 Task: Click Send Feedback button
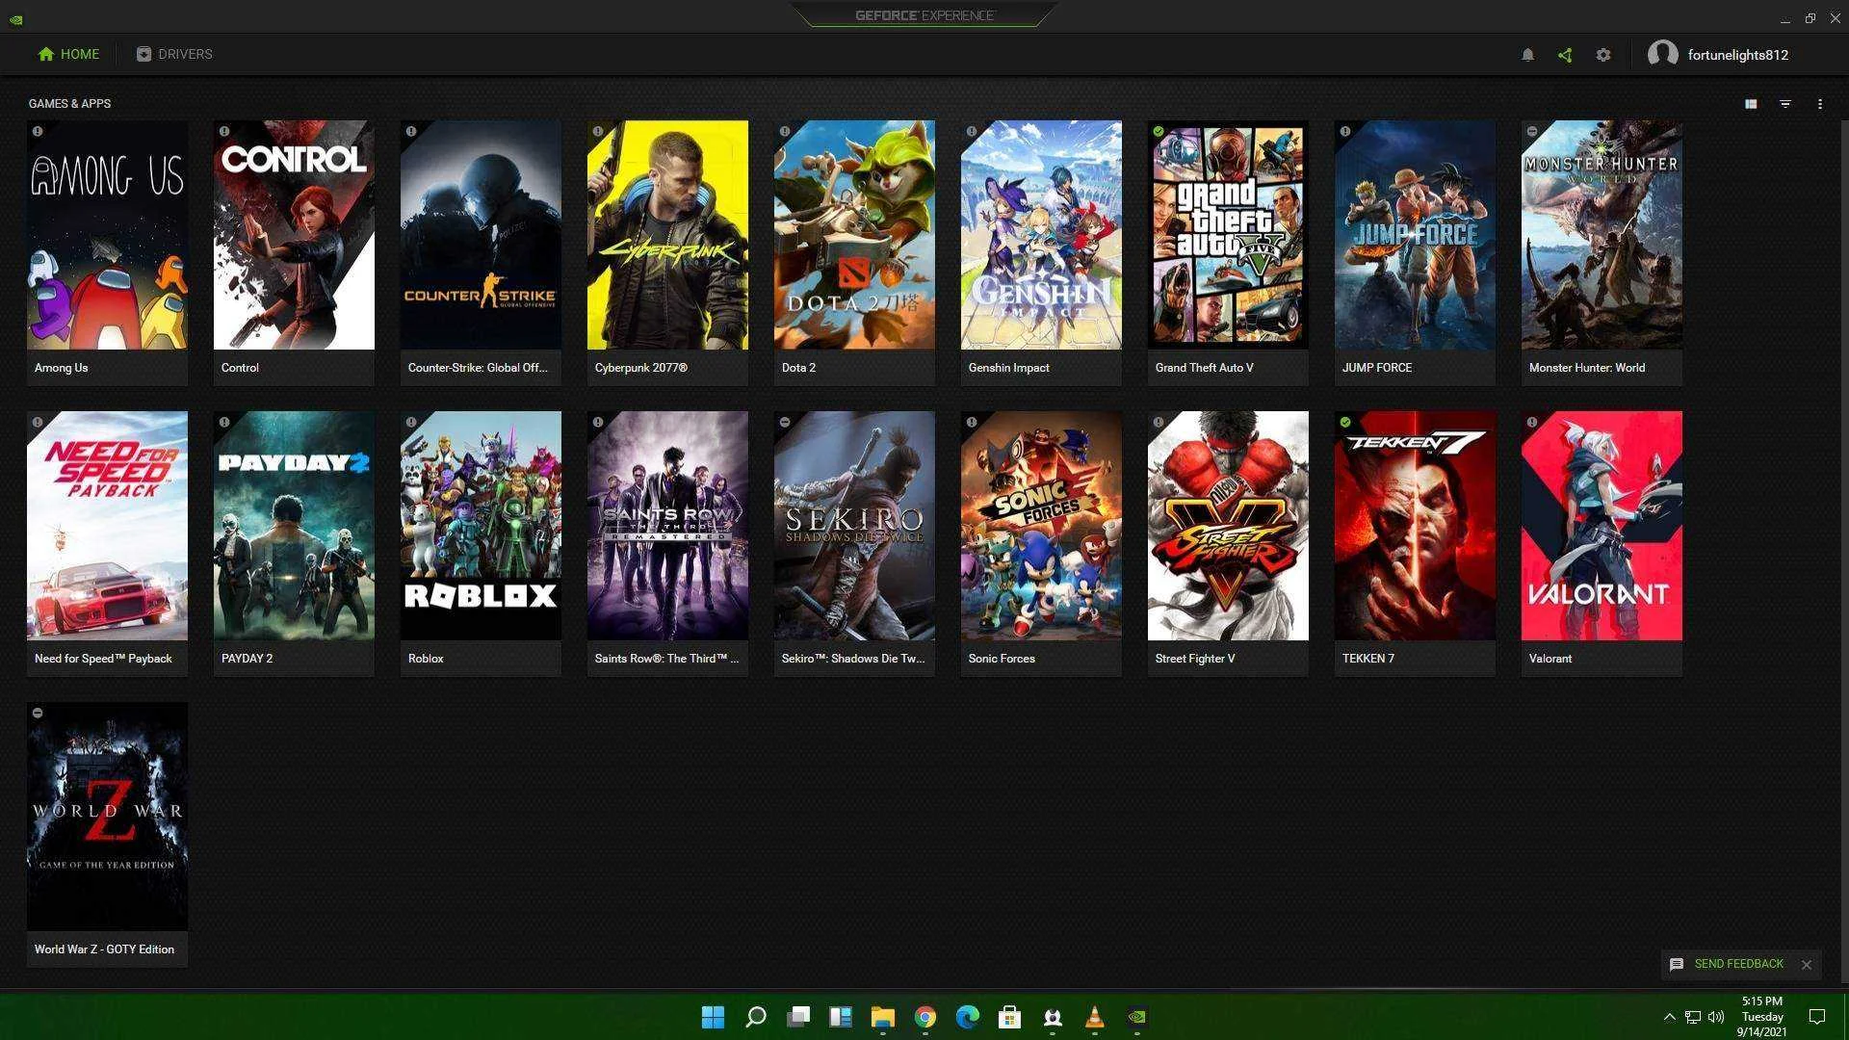1727,964
